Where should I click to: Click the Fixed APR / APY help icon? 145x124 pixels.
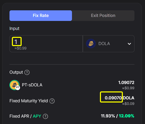[45, 116]
